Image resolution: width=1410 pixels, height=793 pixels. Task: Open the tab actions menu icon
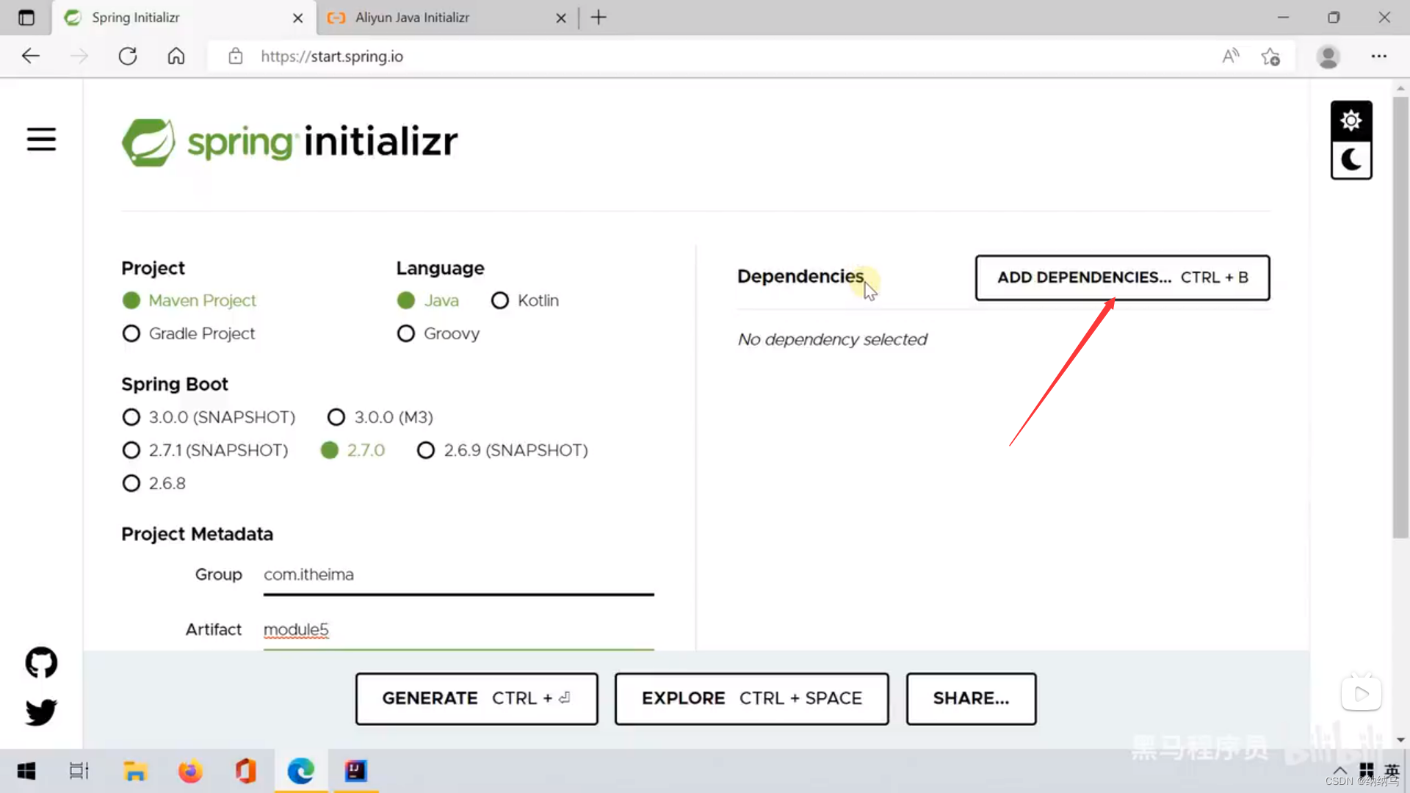[26, 18]
